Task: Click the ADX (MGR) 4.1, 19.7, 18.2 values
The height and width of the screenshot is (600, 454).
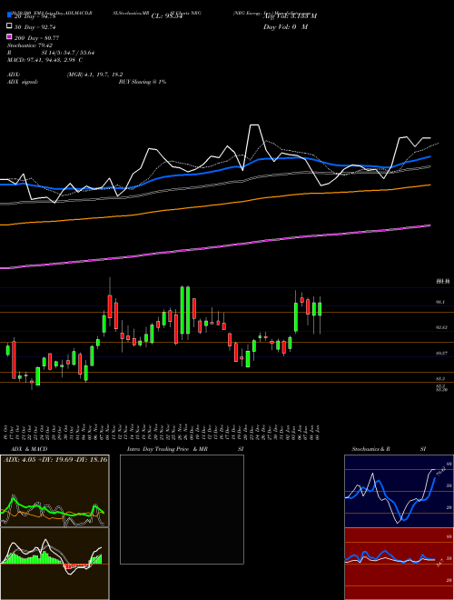Action: [94, 75]
